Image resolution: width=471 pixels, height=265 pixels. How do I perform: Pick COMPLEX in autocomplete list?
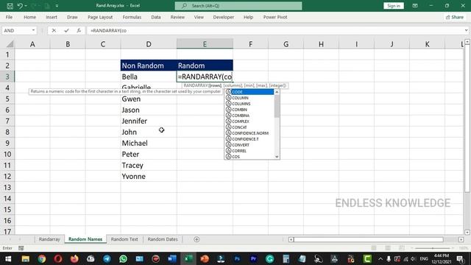pos(249,121)
